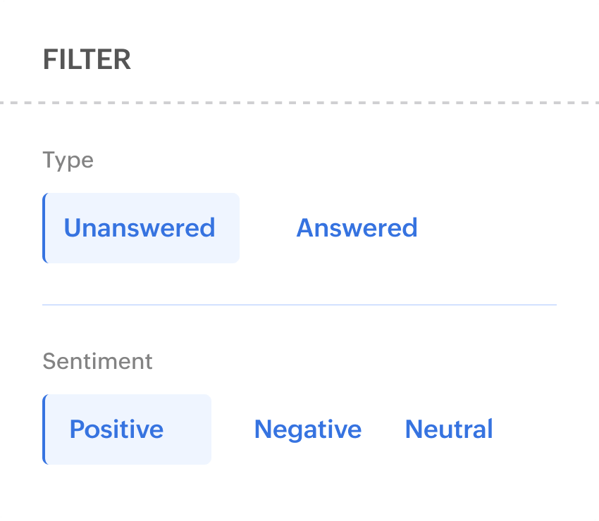Screen dimensions: 599x521
Task: Pick the Neutral sentiment filter
Action: tap(449, 429)
